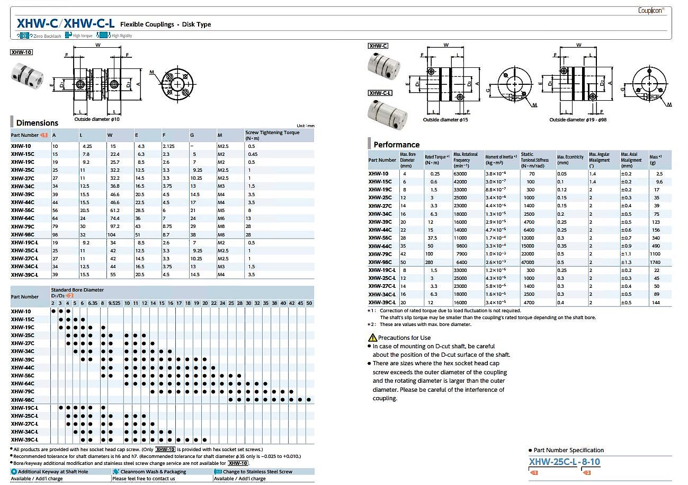
Task: Click the 'Outside diameter φ19 - φ98' caption
Action: pyautogui.click(x=578, y=120)
